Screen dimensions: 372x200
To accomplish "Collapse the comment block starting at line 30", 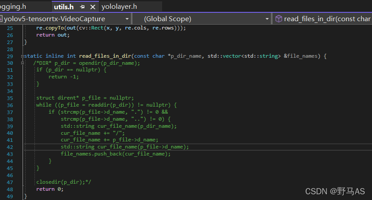I will pos(22,63).
